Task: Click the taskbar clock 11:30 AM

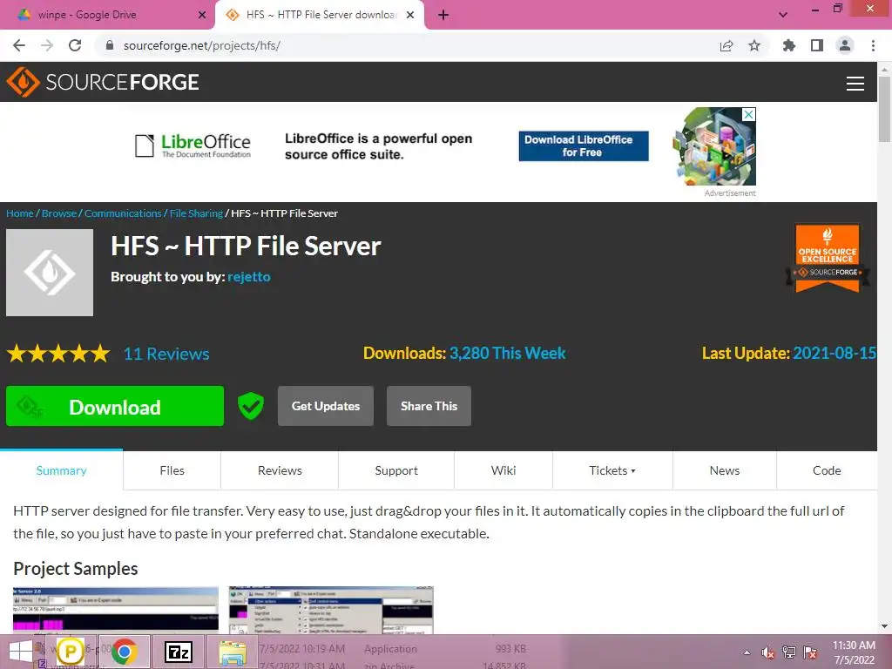Action: pyautogui.click(x=854, y=652)
